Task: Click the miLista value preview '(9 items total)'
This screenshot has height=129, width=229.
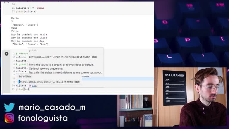Action: point(49,82)
